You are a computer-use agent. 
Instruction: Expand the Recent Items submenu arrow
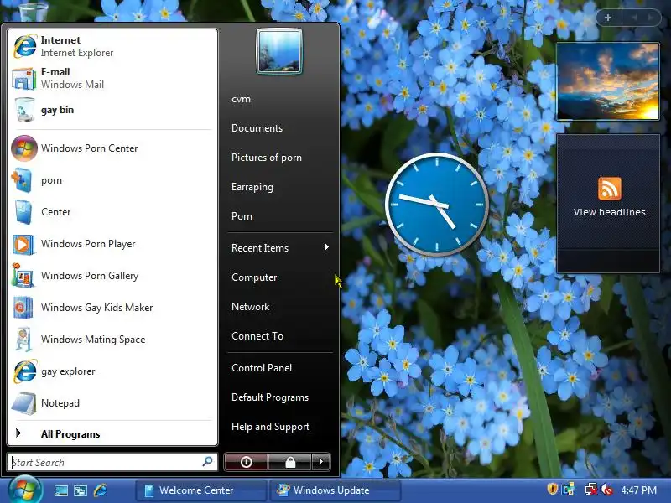click(326, 247)
